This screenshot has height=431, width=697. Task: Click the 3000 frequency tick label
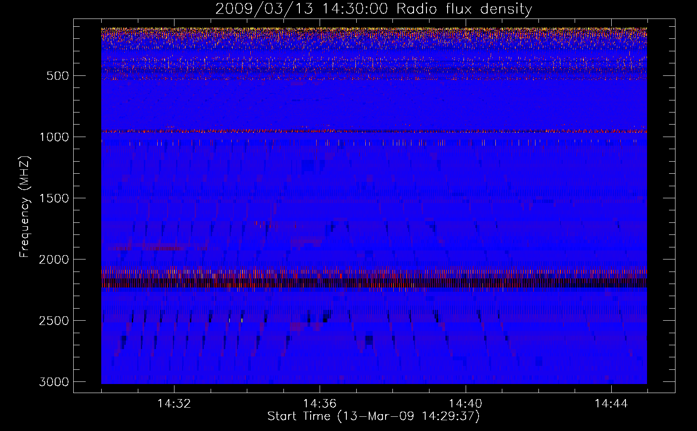click(54, 382)
